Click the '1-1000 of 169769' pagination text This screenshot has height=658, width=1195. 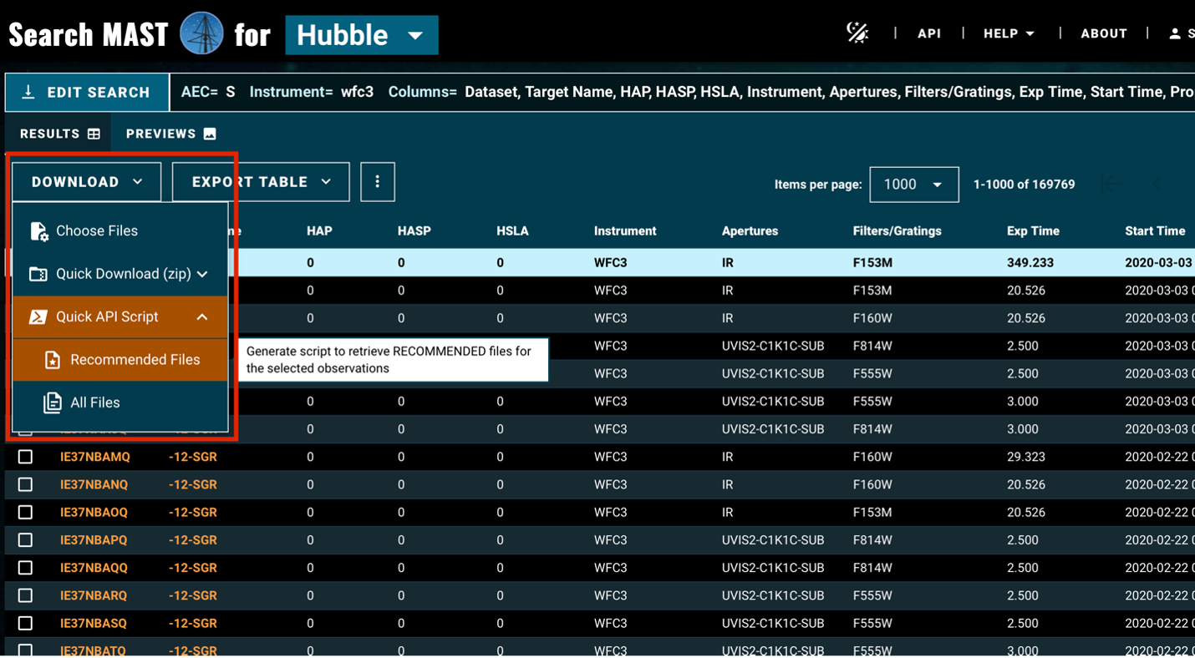pyautogui.click(x=1024, y=185)
